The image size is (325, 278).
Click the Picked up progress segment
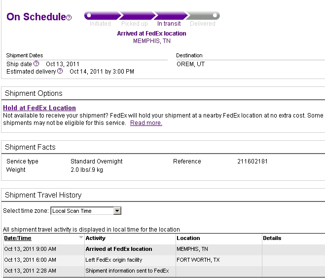pos(135,16)
